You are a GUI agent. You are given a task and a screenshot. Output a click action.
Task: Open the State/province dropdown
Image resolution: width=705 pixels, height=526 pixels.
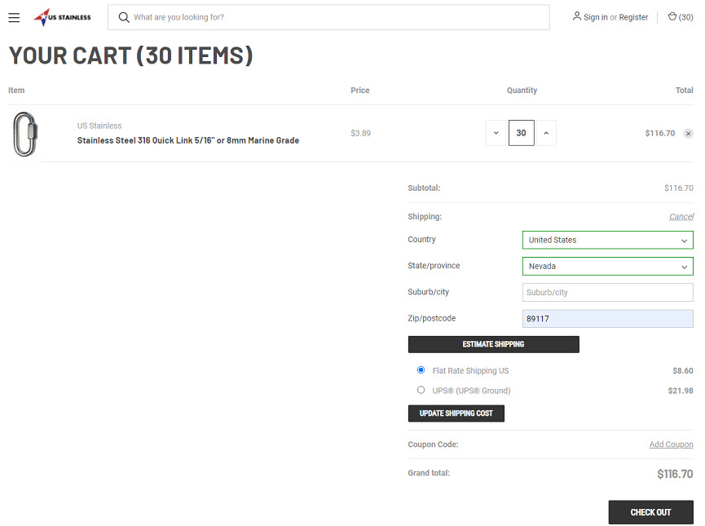tap(607, 266)
